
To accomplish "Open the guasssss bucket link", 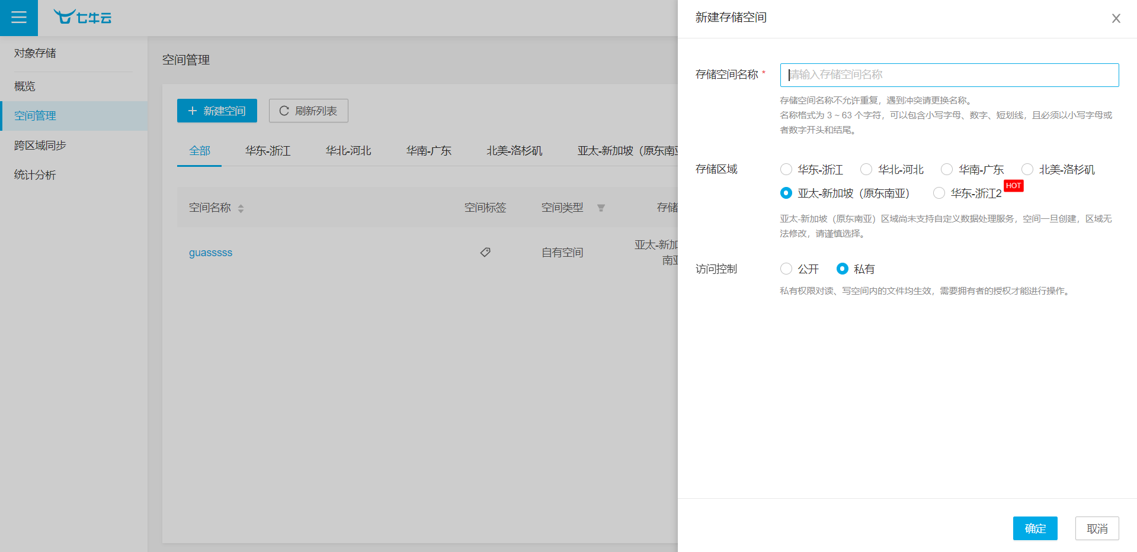I will [x=210, y=253].
